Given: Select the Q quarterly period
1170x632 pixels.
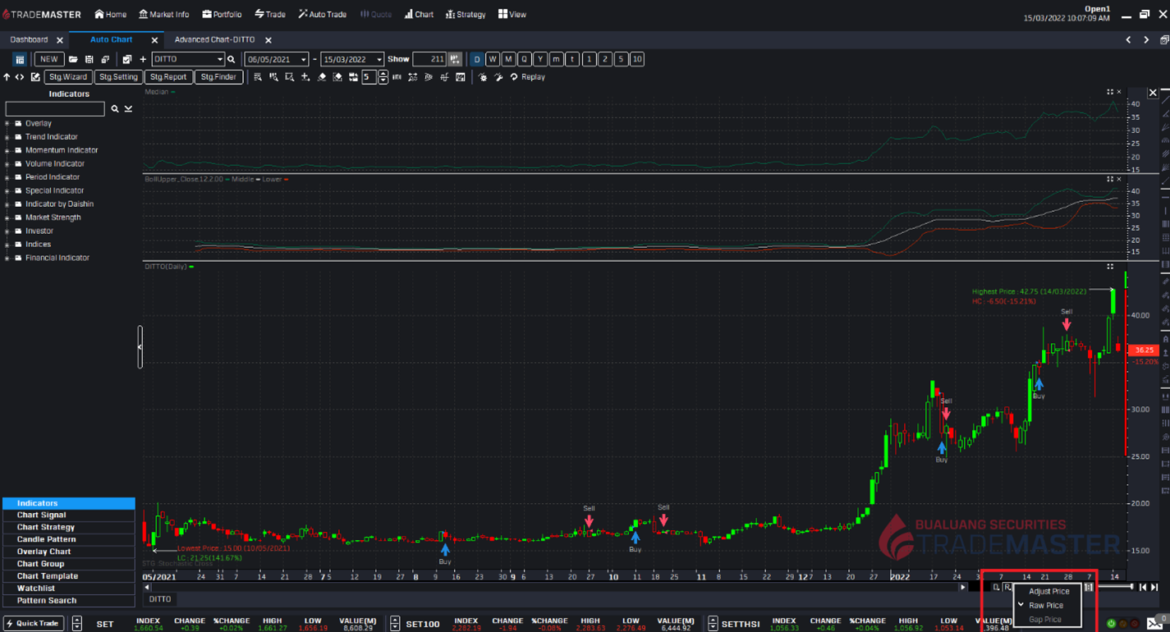Looking at the screenshot, I should (x=525, y=59).
